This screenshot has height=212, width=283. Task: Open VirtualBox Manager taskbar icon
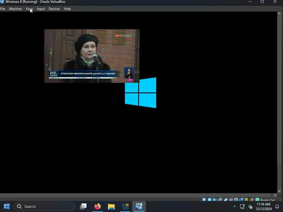pyautogui.click(x=125, y=206)
